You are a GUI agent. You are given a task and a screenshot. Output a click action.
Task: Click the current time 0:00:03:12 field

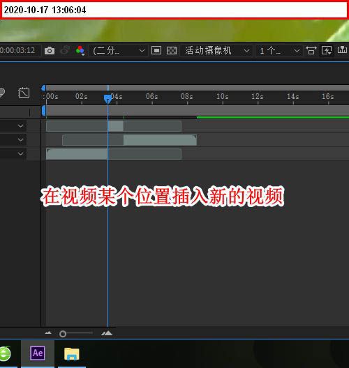pos(17,50)
